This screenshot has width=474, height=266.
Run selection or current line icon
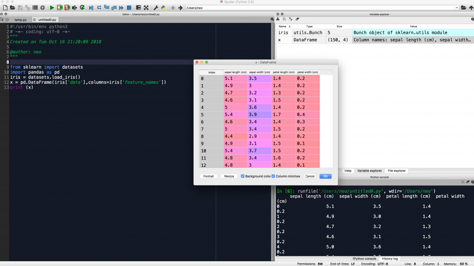click(75, 7)
